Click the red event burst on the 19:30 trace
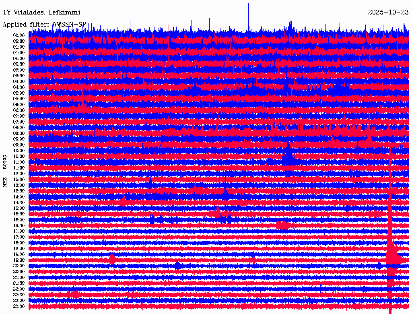Image resolution: width=412 pixels, height=314 pixels. [x=112, y=260]
